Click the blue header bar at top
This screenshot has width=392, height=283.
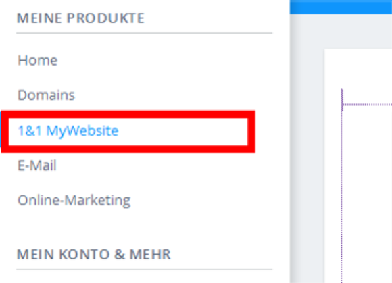click(341, 7)
